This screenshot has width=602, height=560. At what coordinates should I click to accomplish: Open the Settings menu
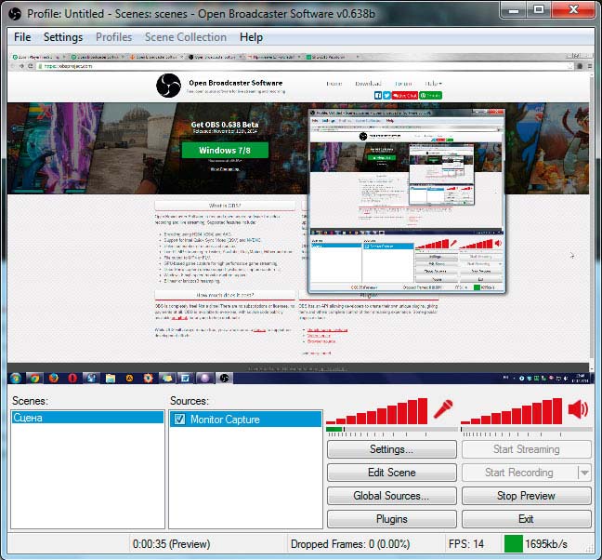coord(63,37)
